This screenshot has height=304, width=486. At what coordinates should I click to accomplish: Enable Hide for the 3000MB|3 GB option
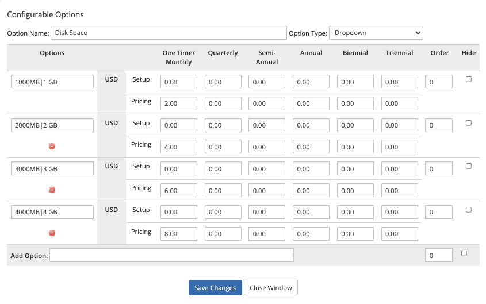(x=468, y=166)
